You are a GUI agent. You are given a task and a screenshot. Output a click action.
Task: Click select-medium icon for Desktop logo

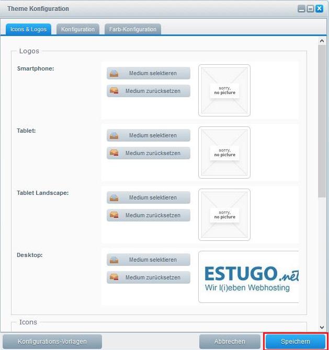pos(114,260)
